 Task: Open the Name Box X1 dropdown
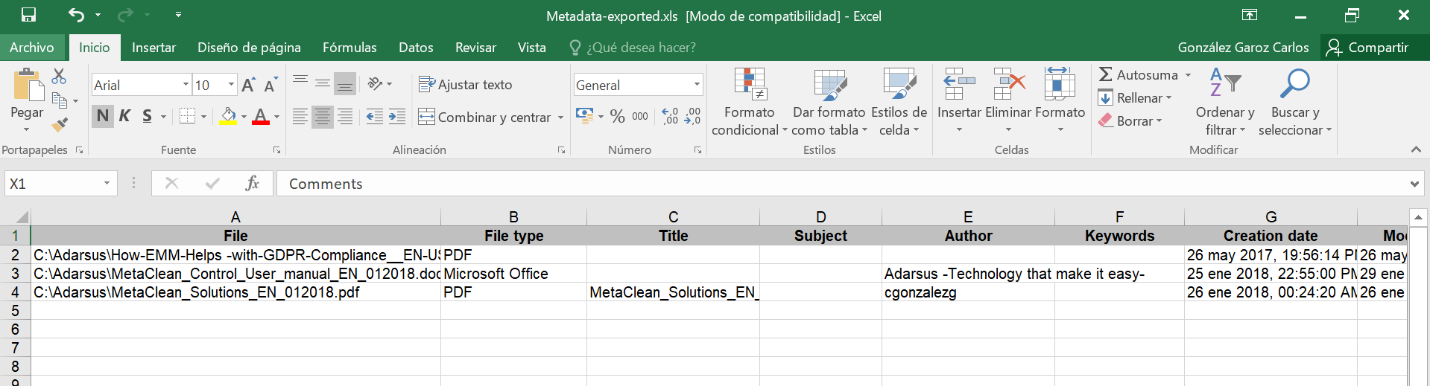coord(107,184)
